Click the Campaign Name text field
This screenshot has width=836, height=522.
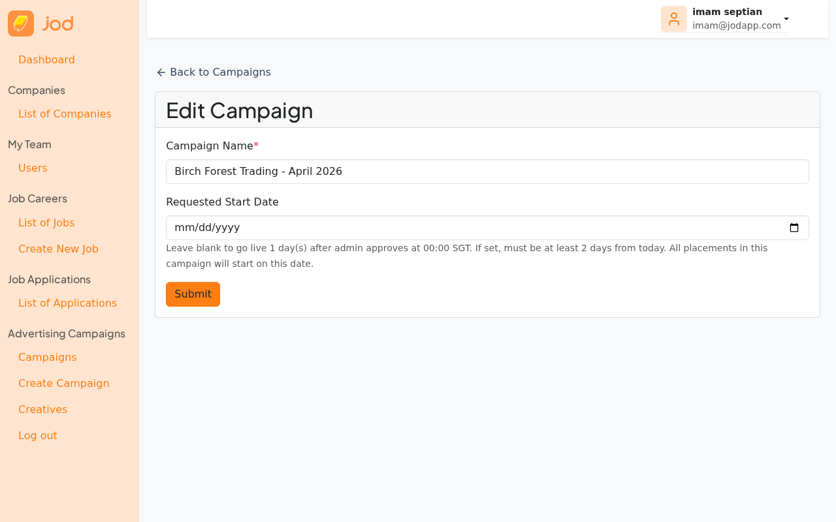487,172
